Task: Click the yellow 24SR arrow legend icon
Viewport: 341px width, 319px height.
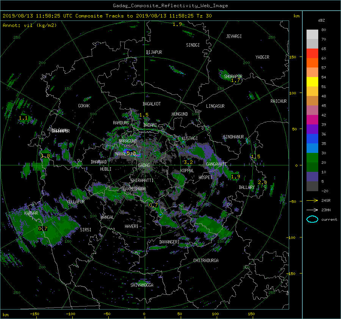Action: (x=312, y=200)
